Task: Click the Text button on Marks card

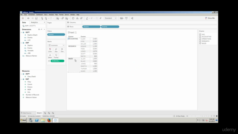Action: [62, 50]
